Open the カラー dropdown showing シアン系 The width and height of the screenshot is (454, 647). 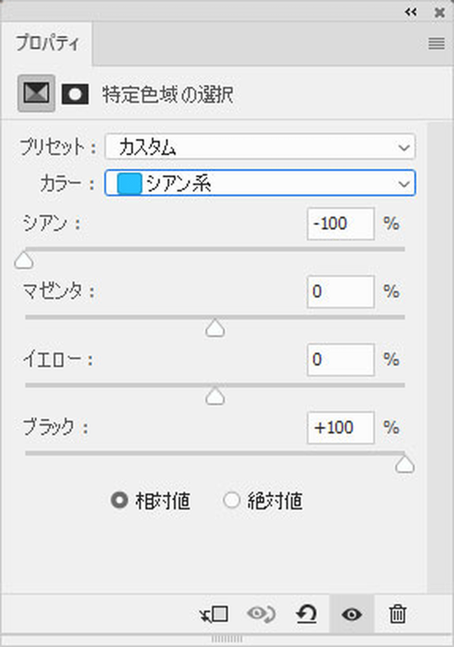260,183
